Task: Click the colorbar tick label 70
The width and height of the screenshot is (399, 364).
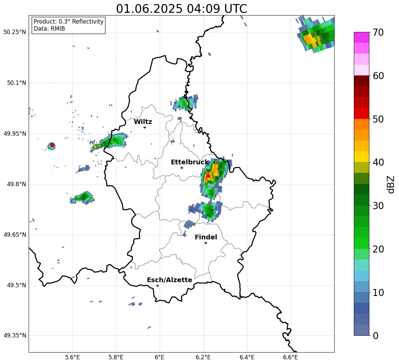Action: tap(378, 33)
